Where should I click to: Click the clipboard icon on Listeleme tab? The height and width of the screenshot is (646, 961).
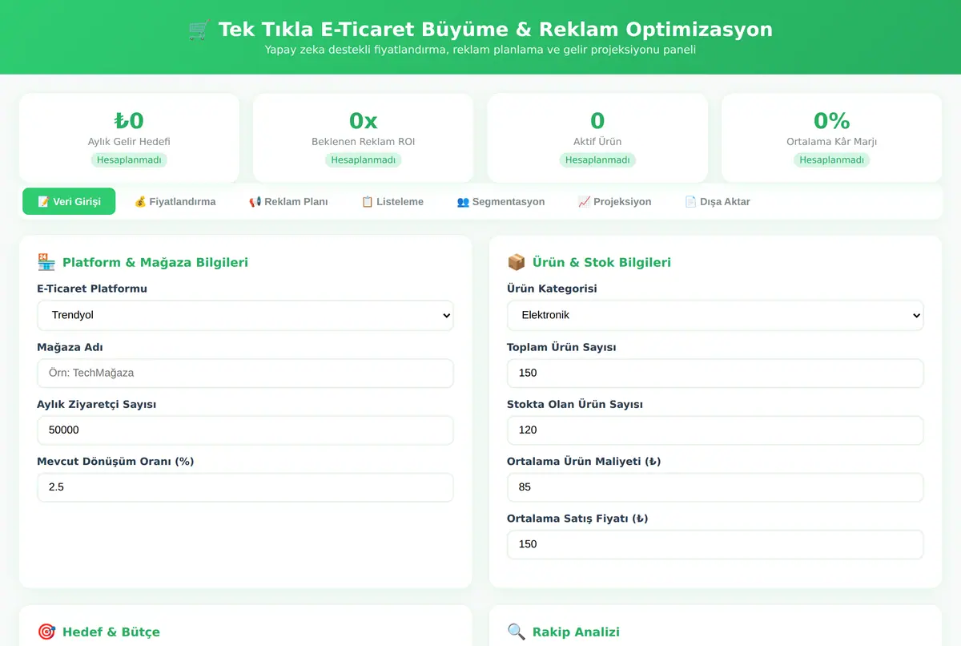368,201
